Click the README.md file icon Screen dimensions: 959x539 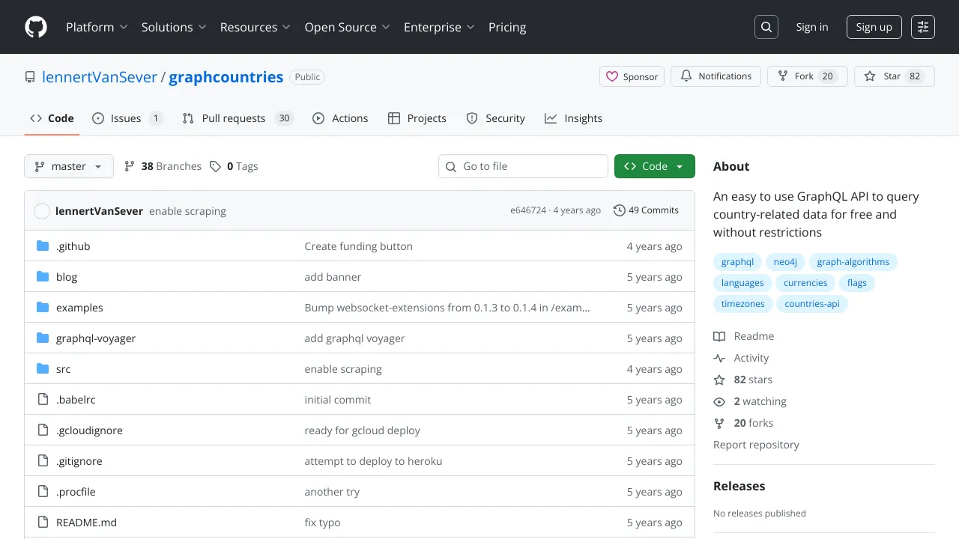coord(43,523)
